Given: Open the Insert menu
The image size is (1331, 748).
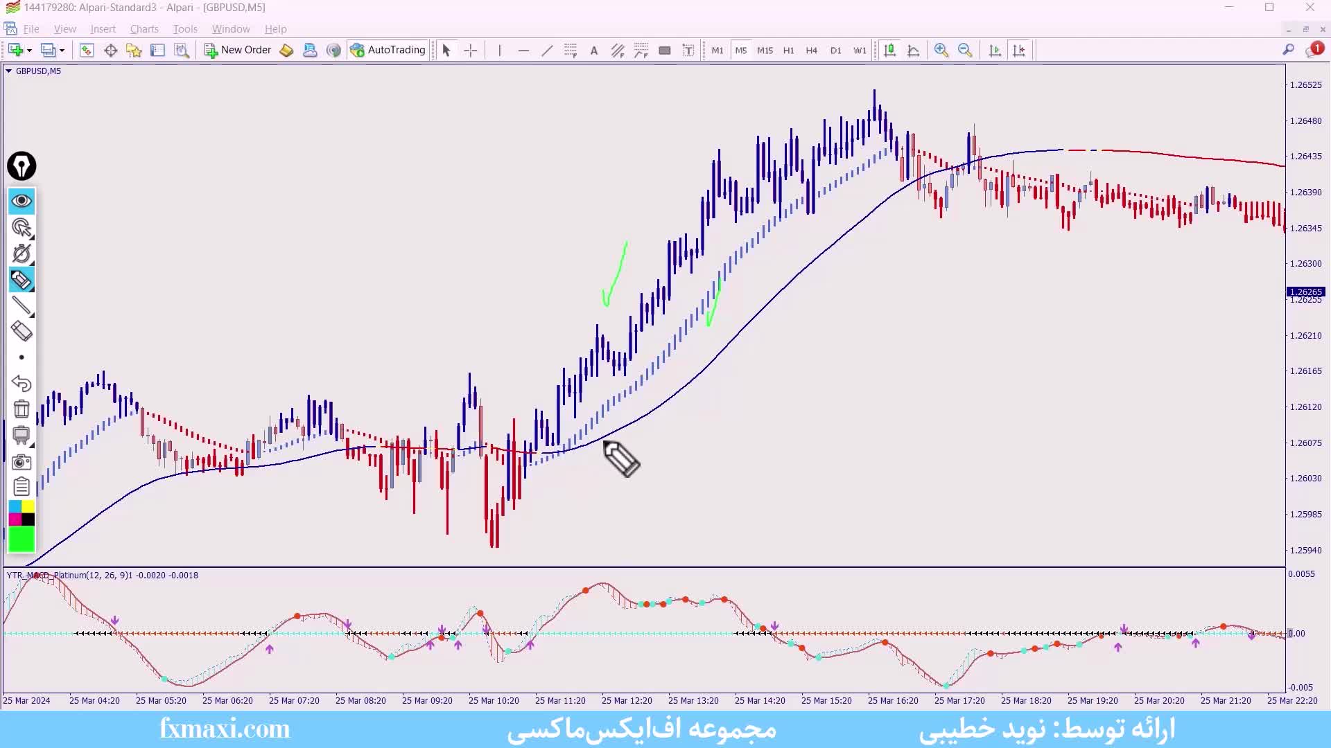Looking at the screenshot, I should pos(103,29).
